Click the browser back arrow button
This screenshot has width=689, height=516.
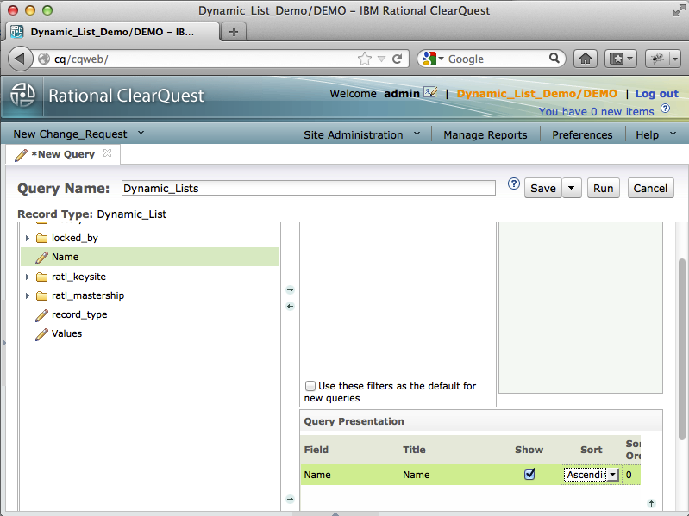pyautogui.click(x=20, y=59)
